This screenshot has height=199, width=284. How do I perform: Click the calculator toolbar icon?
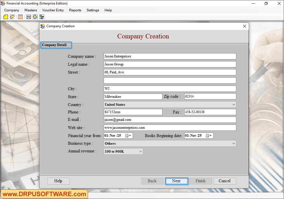tap(20, 17)
